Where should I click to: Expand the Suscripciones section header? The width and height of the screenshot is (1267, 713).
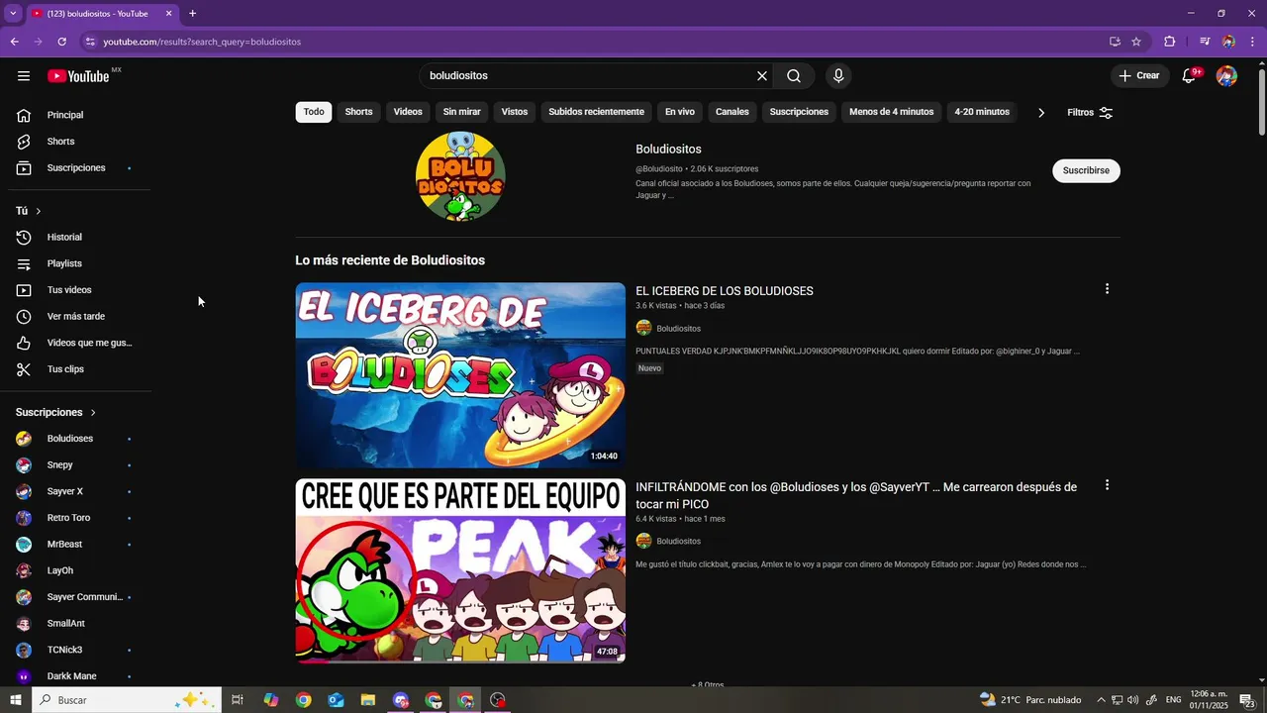click(55, 412)
